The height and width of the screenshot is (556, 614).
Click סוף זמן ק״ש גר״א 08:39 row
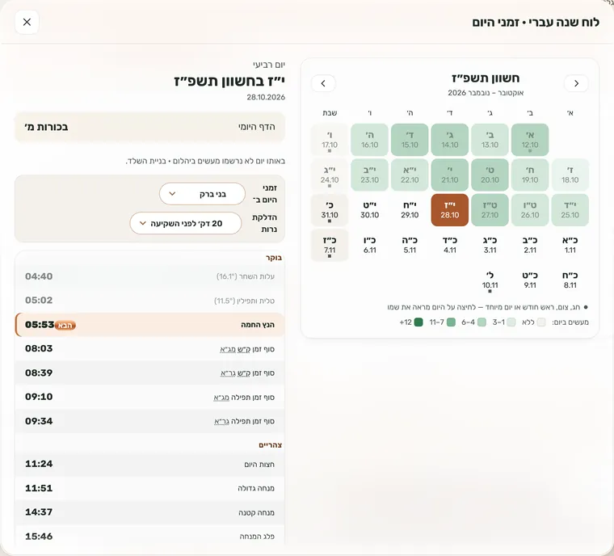point(149,373)
